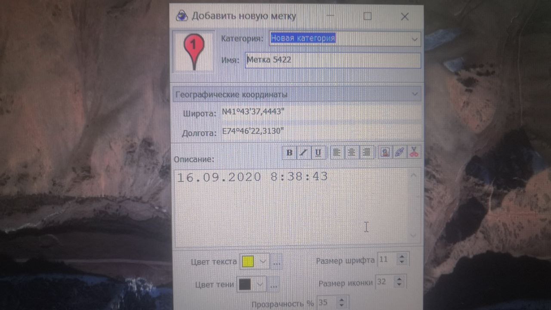Open the Цвет текста color dropdown arrow
This screenshot has height=310, width=551.
coord(263,261)
